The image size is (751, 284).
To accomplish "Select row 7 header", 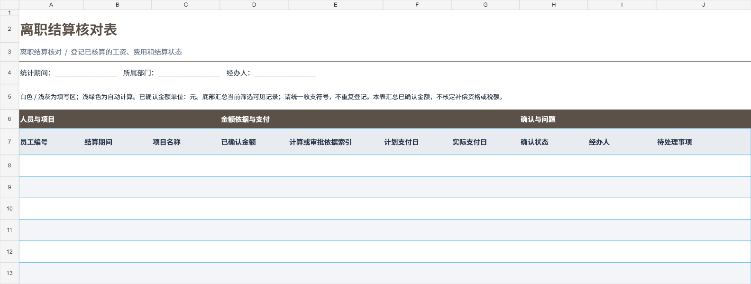I will click(x=9, y=142).
